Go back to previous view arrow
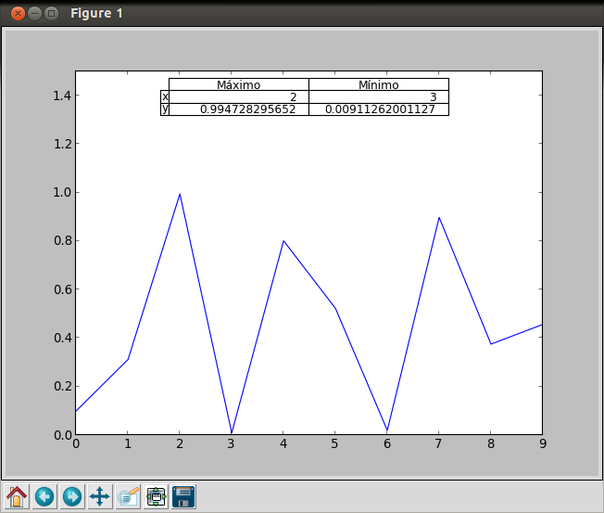Viewport: 604px width, 513px height. coord(44,496)
